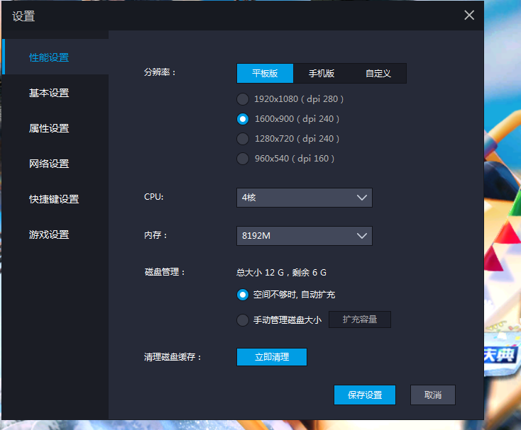Enable 空间不够时, 自动扩充 option

(243, 295)
